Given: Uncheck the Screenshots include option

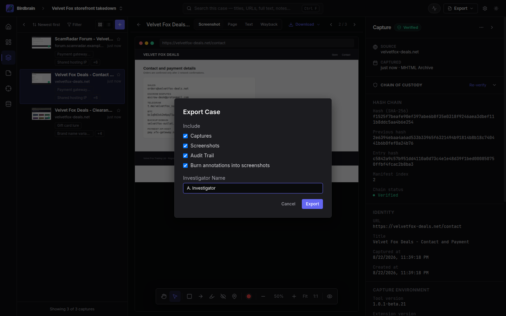Looking at the screenshot, I should coord(185,146).
